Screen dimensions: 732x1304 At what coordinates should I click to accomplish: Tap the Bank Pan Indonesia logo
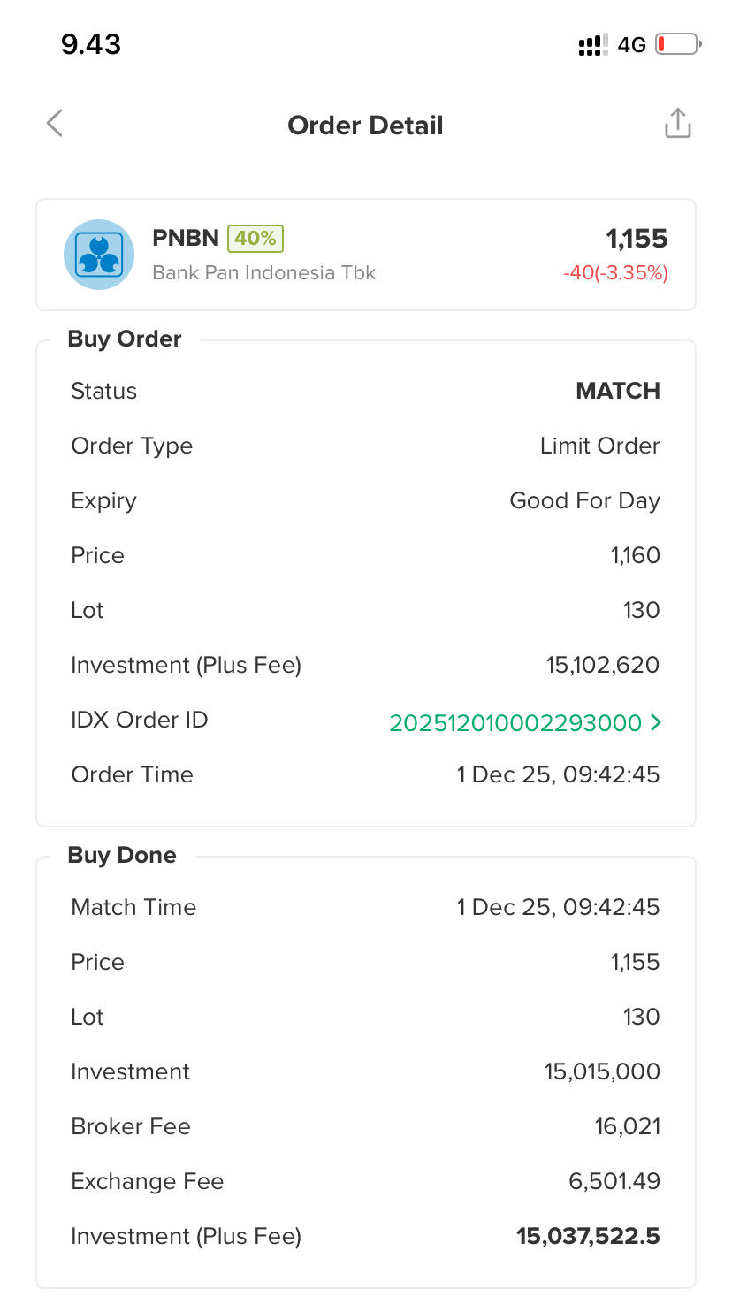point(99,255)
